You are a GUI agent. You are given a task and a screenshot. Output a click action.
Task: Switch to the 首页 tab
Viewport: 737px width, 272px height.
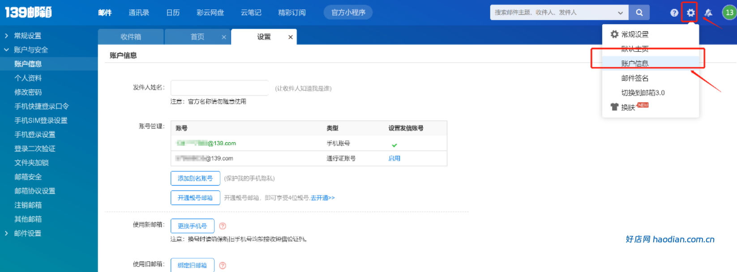point(197,37)
